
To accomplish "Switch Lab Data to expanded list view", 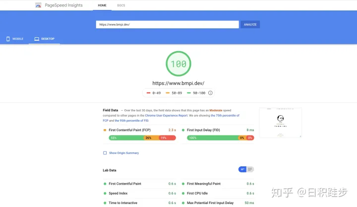I will tap(250, 169).
